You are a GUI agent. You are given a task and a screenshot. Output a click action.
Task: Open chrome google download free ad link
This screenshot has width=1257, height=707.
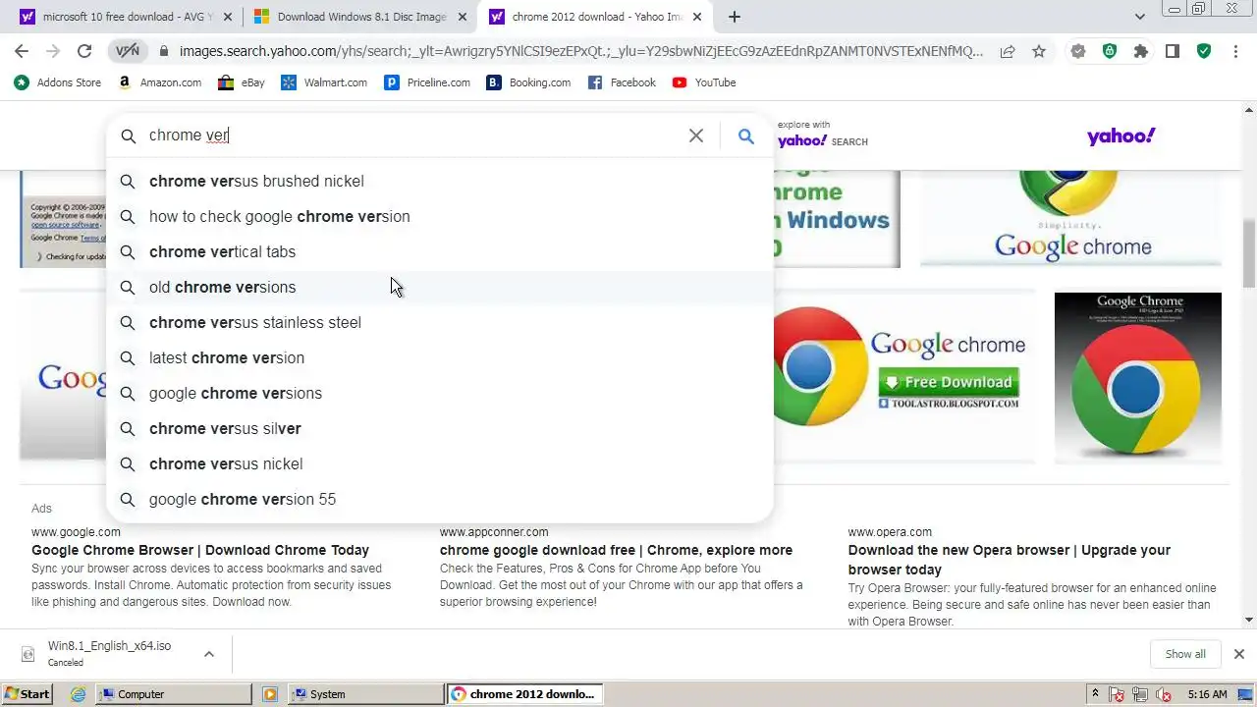[x=616, y=550]
